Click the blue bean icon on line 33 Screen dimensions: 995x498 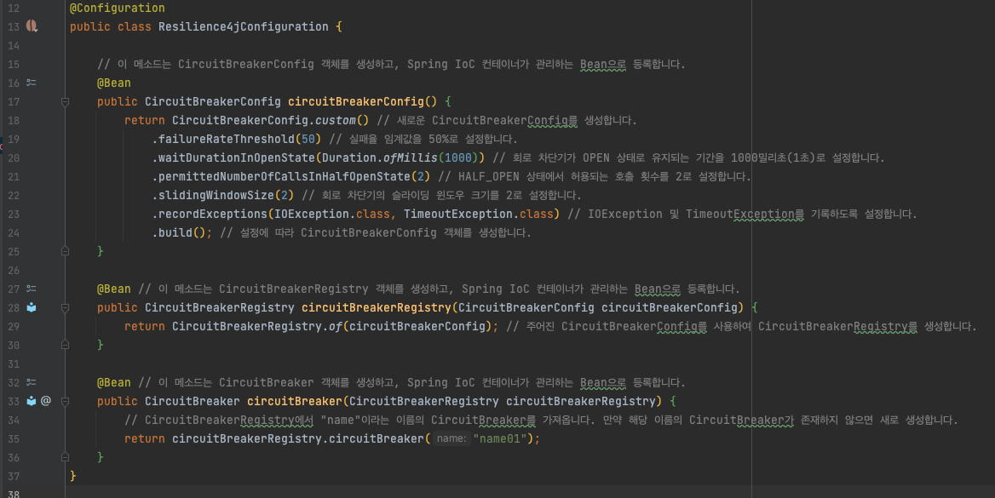point(31,401)
